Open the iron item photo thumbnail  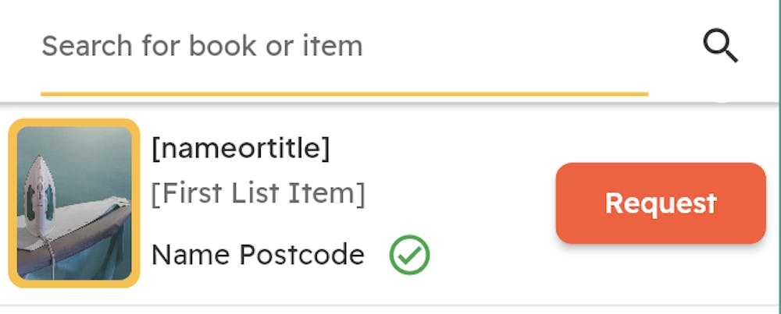74,203
